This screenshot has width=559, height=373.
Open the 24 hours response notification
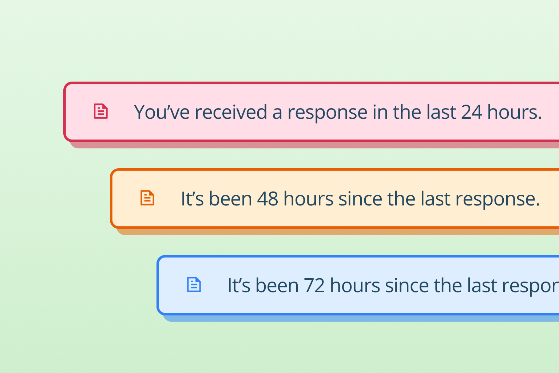click(311, 112)
